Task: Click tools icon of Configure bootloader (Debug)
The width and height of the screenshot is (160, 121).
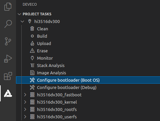Action: click(32, 87)
